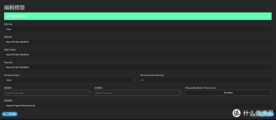Click the tab name field containing Emby
This screenshot has width=276, height=120.
click(137, 29)
